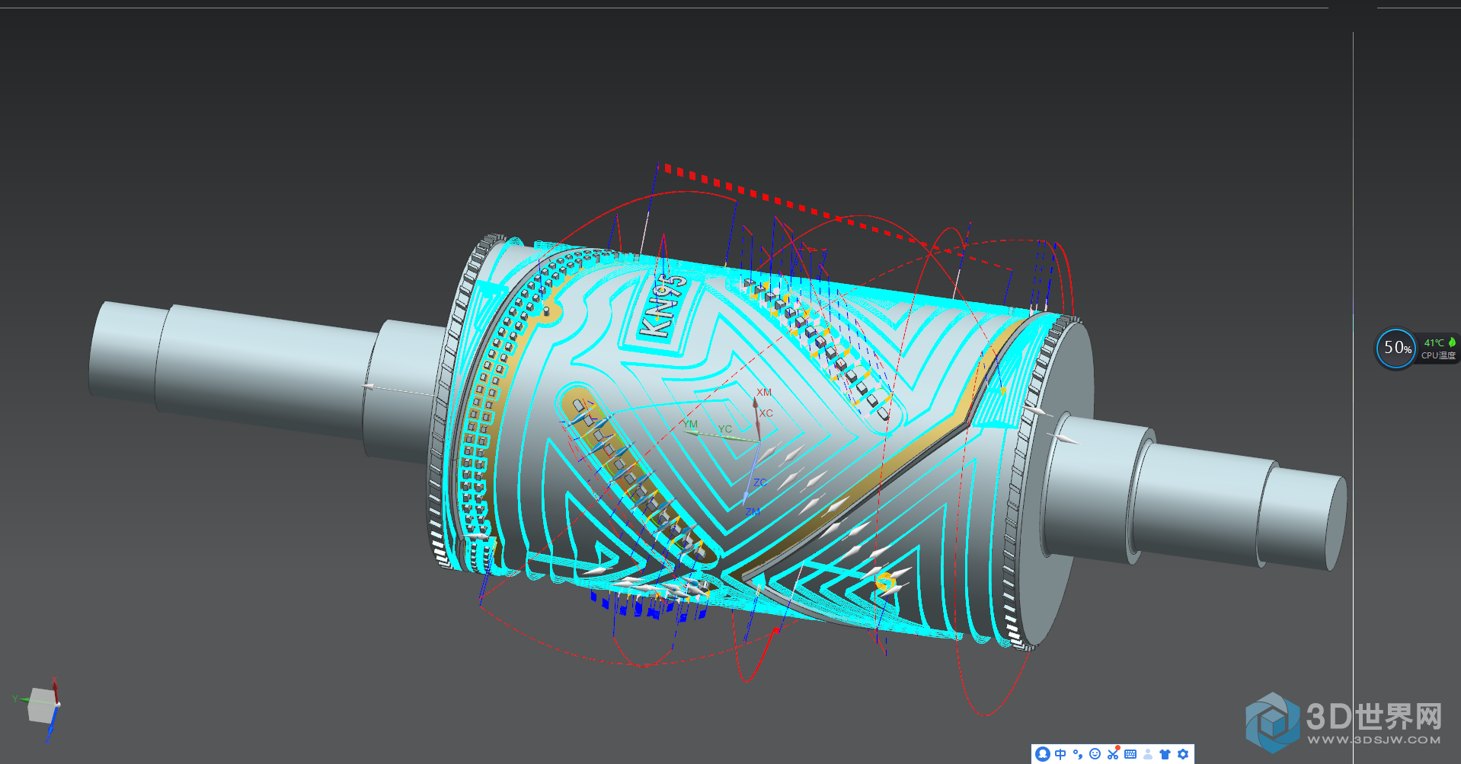
Task: Open IME settings gear icon
Action: click(1183, 754)
